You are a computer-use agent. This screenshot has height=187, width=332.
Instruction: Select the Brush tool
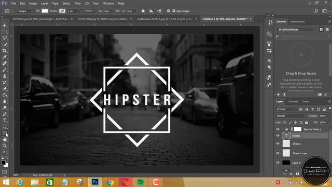point(5,70)
